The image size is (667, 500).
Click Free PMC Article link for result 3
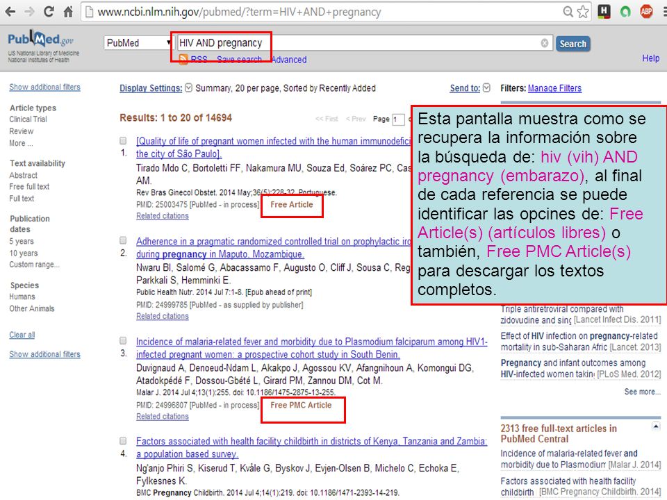(x=301, y=405)
